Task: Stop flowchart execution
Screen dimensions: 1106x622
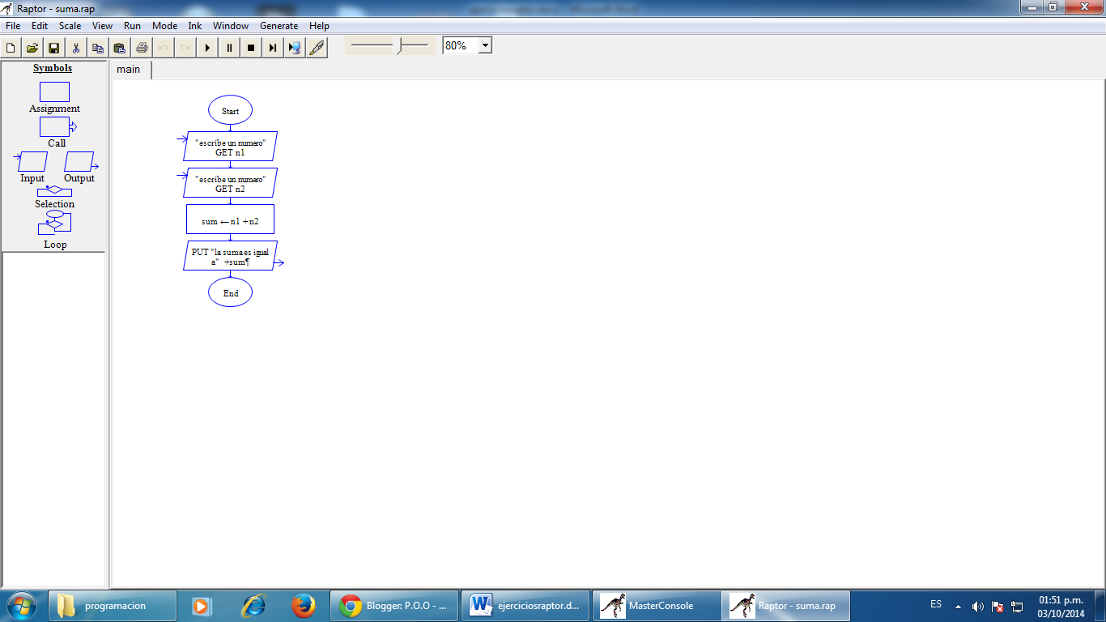Action: tap(251, 48)
